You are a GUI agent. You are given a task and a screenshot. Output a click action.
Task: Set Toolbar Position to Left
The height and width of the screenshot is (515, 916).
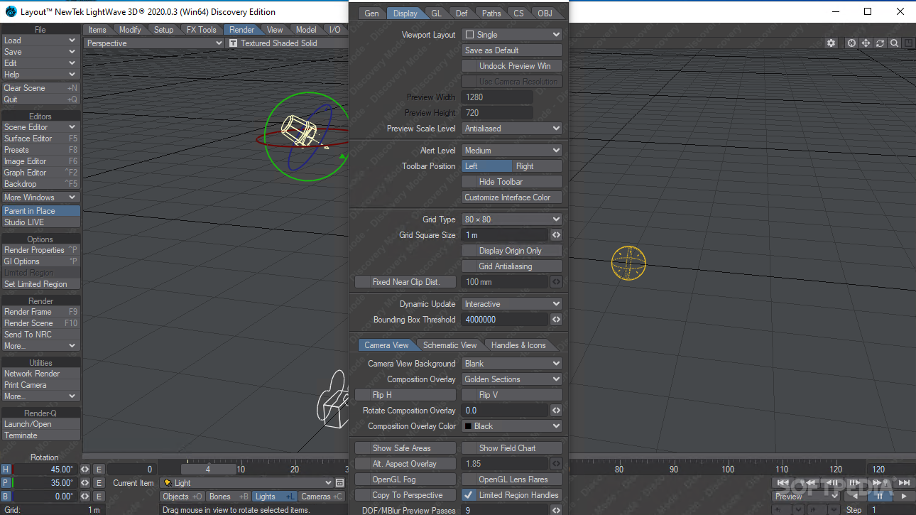(x=486, y=166)
